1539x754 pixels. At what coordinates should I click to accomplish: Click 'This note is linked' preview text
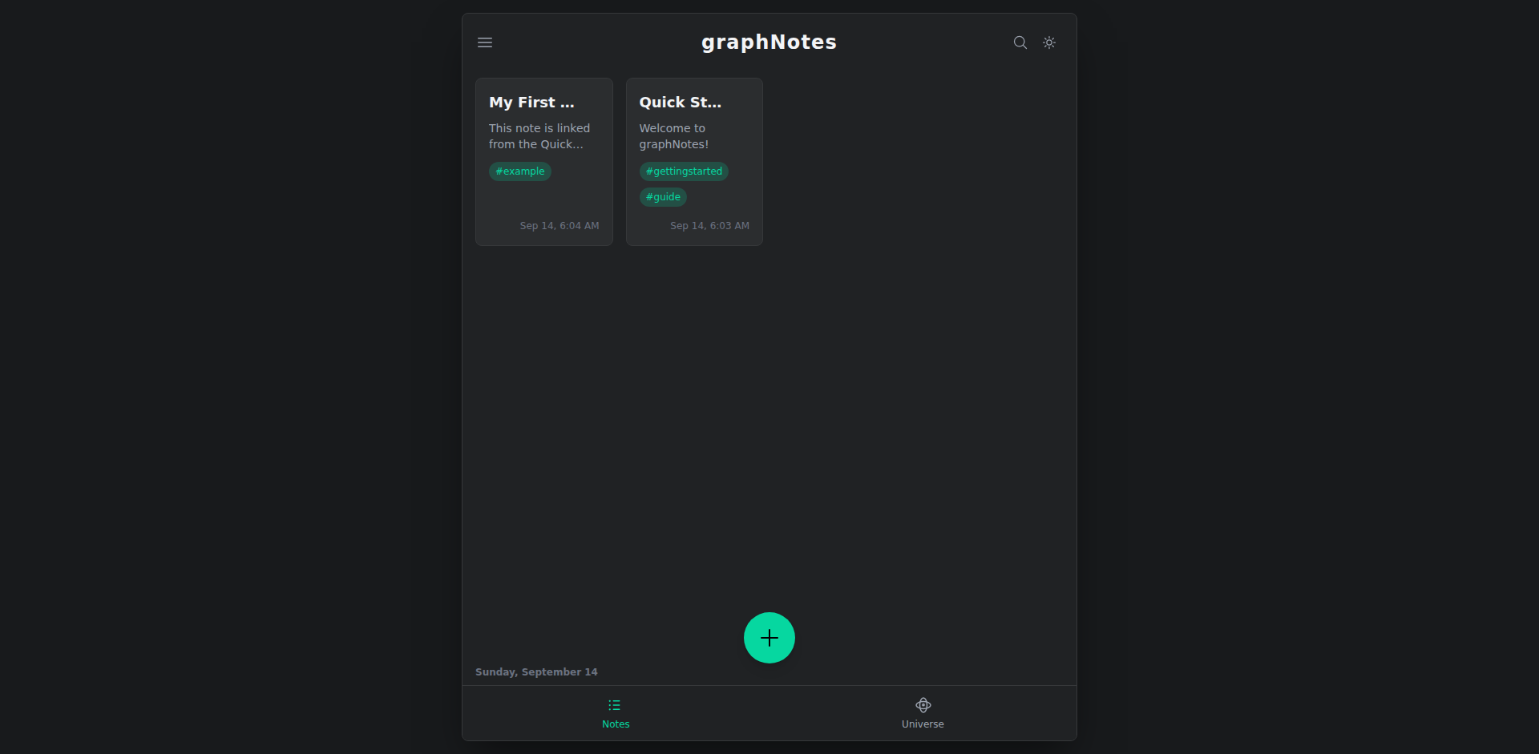(x=539, y=128)
